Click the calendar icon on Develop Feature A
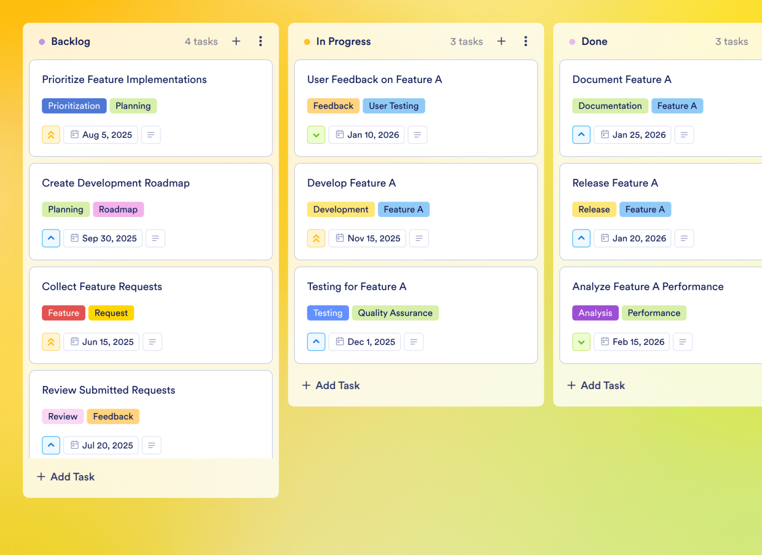Viewport: 762px width, 555px height. pyautogui.click(x=339, y=238)
